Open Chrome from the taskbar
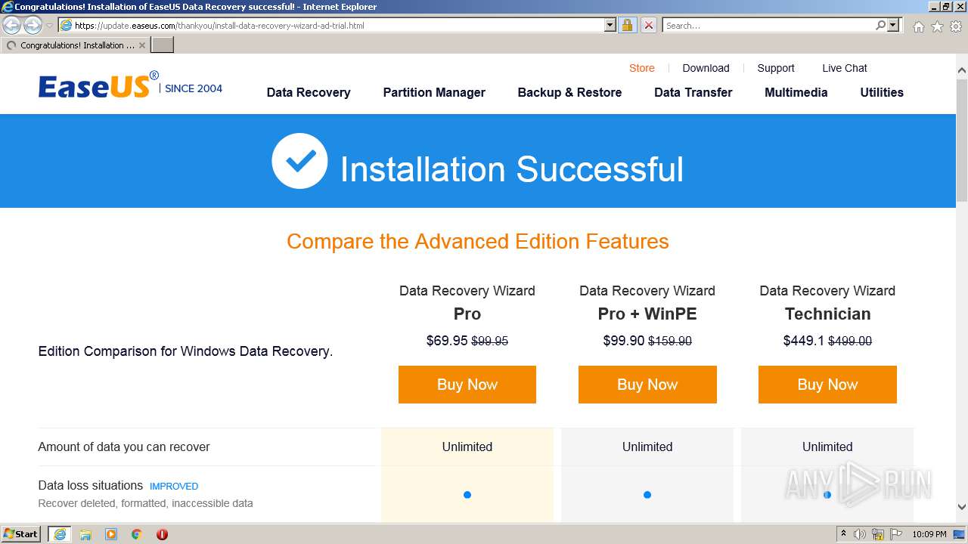 [x=137, y=534]
